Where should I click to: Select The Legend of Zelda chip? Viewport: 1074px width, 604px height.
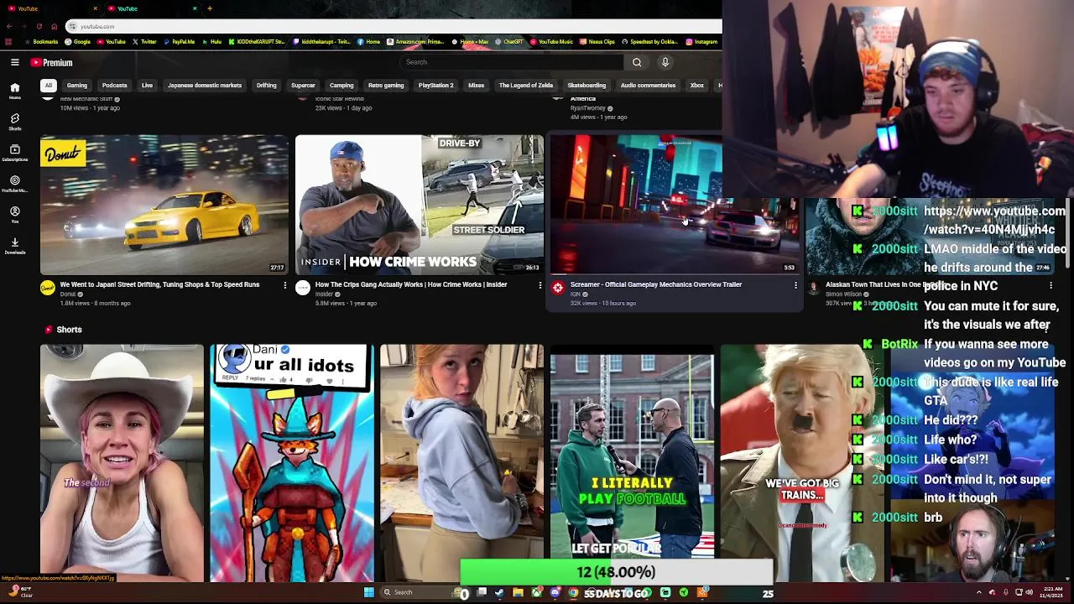(526, 85)
